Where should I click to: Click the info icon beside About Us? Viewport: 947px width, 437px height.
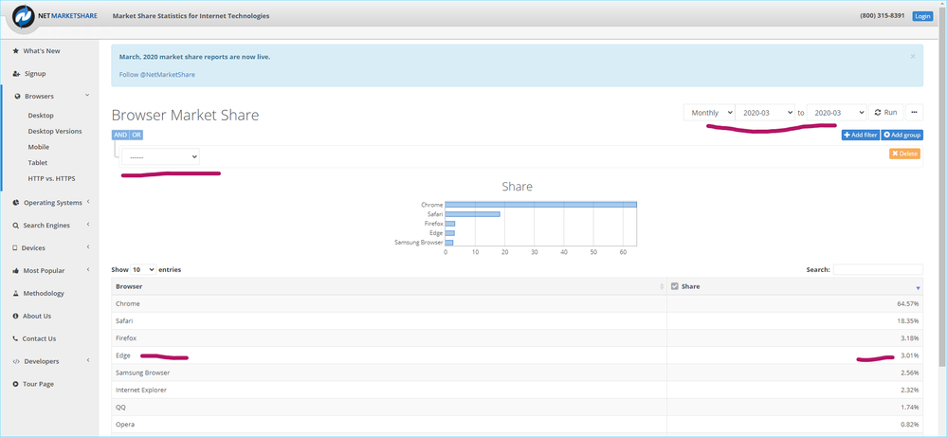tap(16, 316)
